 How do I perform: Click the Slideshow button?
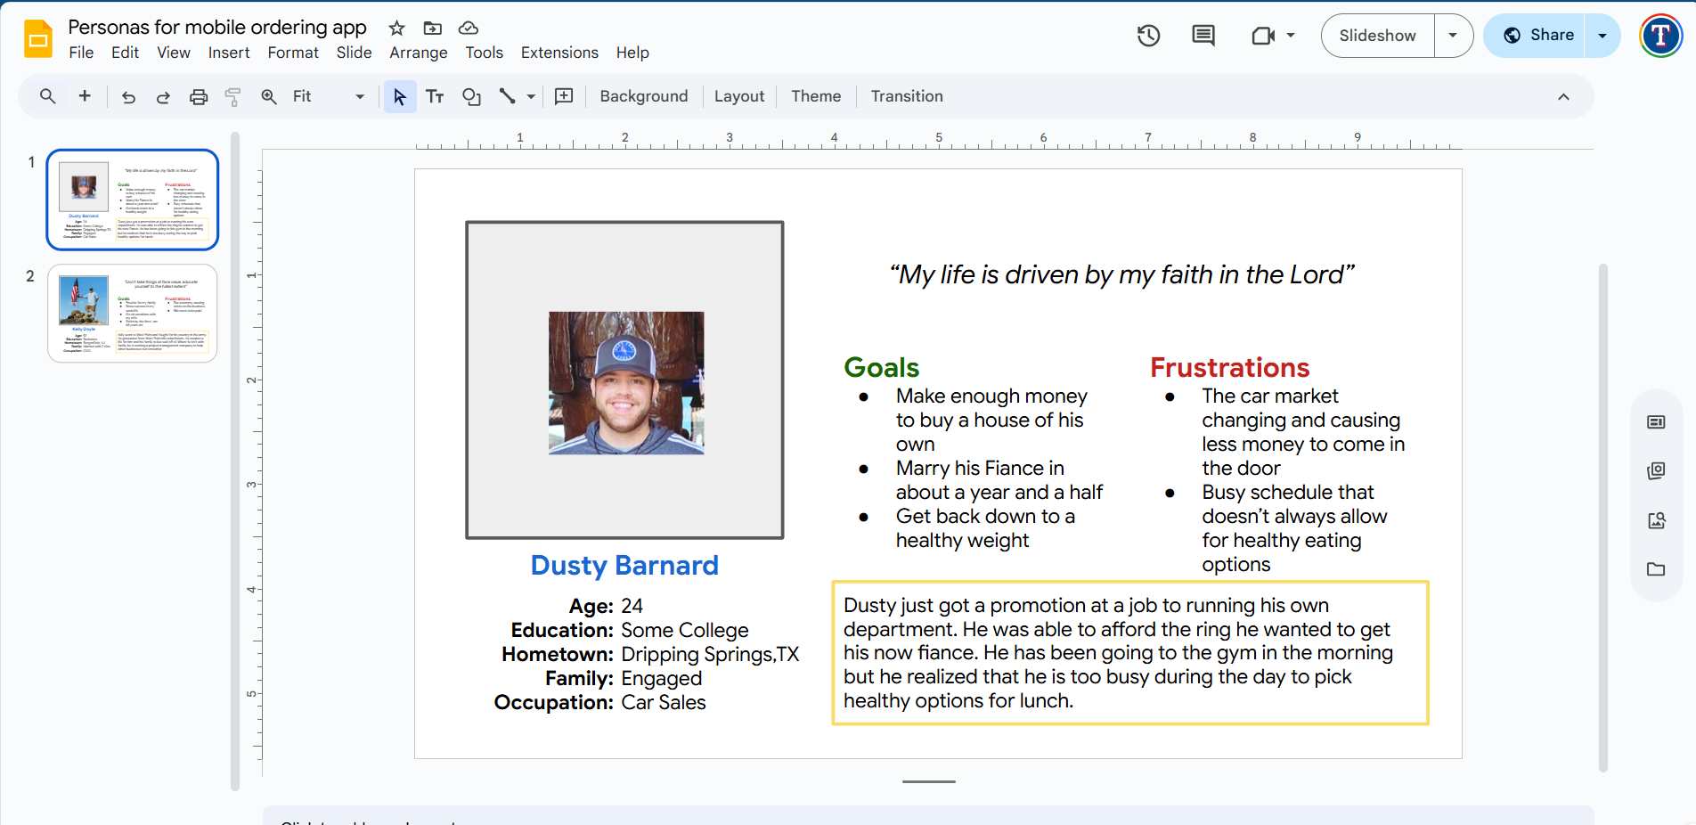(1376, 36)
